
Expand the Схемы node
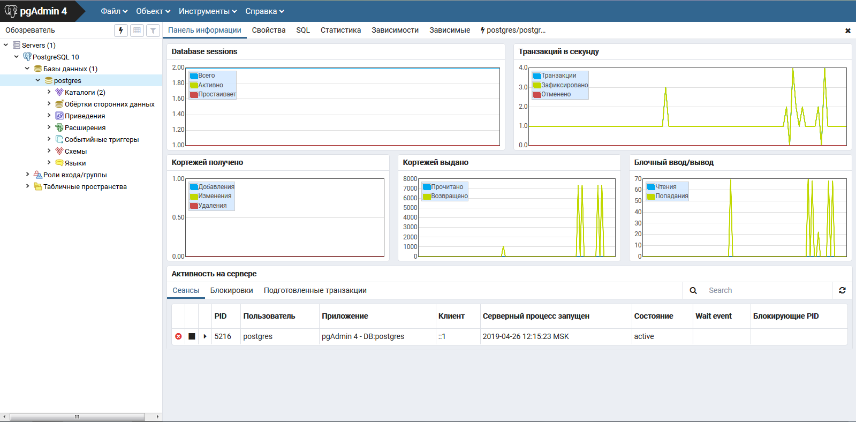49,151
